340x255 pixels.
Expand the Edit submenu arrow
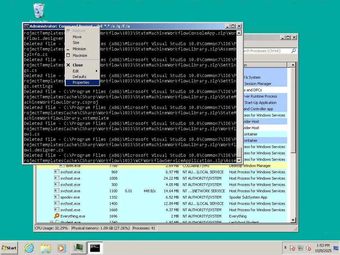point(97,71)
